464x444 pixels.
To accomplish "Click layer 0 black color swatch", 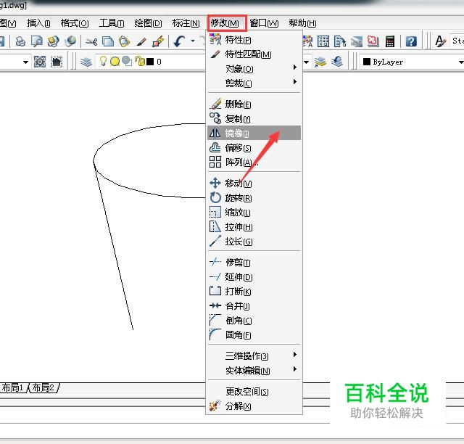I will point(150,62).
